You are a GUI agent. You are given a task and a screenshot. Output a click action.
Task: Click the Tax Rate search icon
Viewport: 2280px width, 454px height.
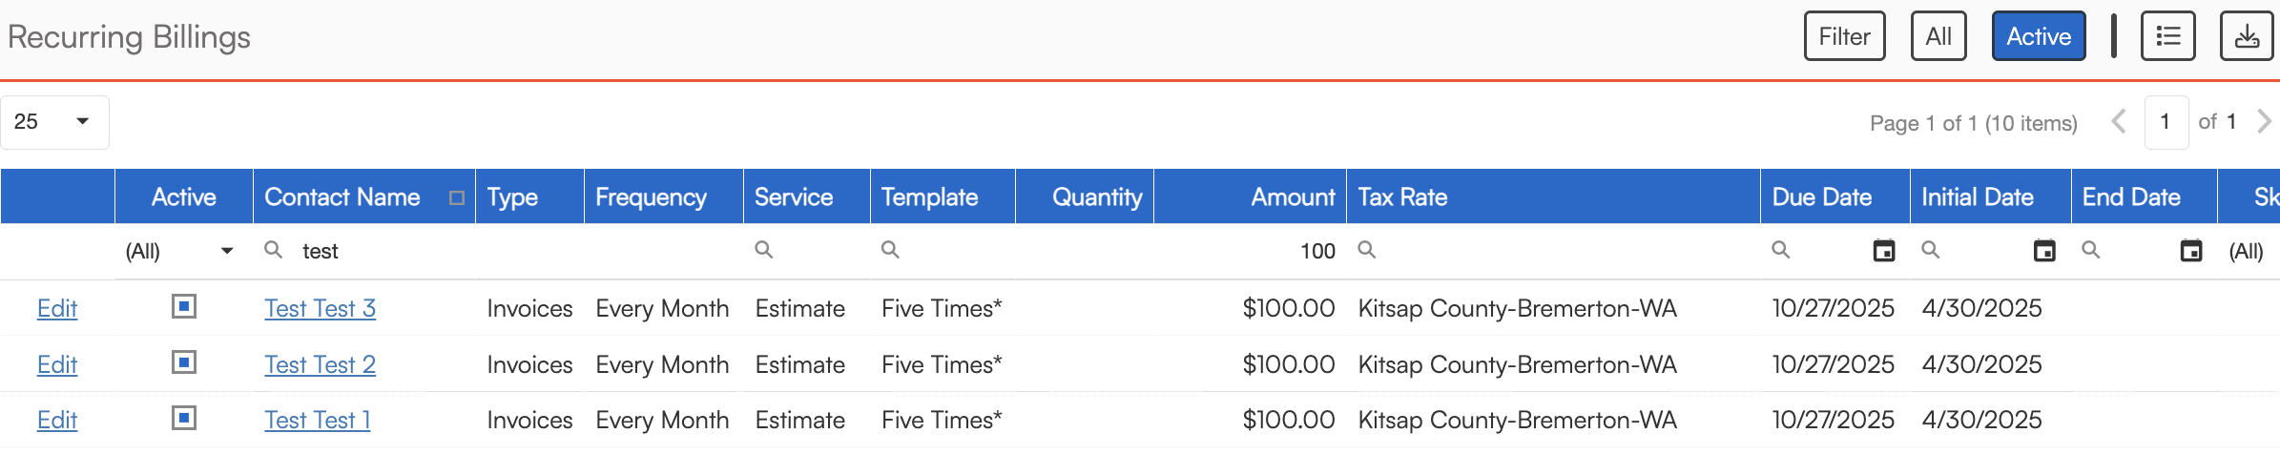(1367, 250)
